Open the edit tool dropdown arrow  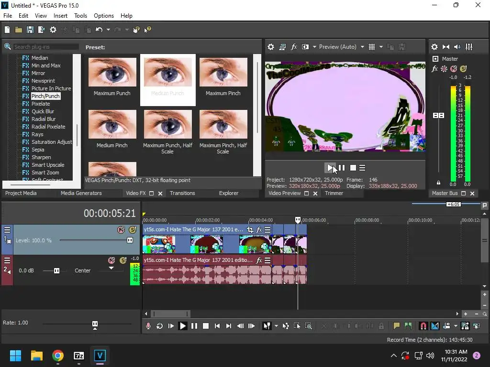tap(276, 326)
